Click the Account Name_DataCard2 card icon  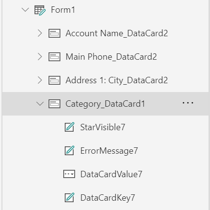coord(54,33)
